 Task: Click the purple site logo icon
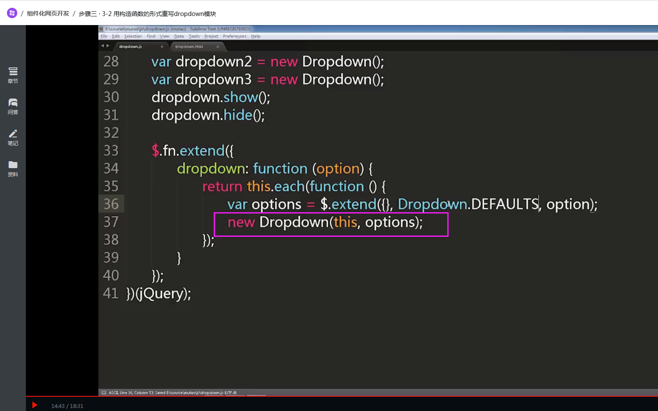tap(12, 13)
